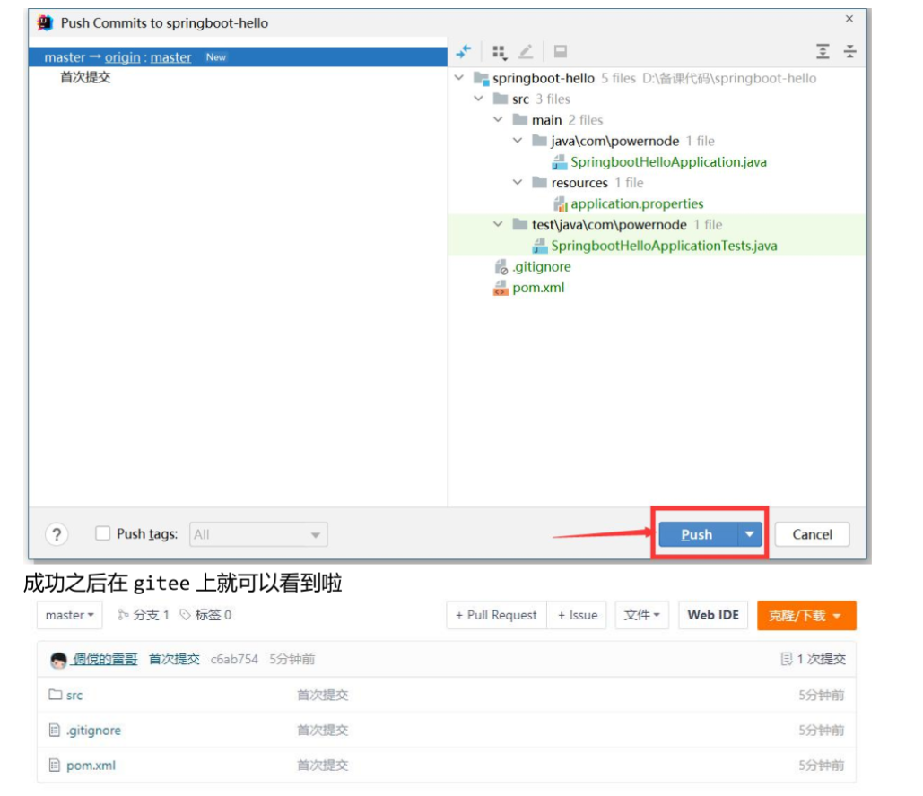The image size is (923, 796).
Task: Collapse the java\com\powernode node
Action: [518, 141]
